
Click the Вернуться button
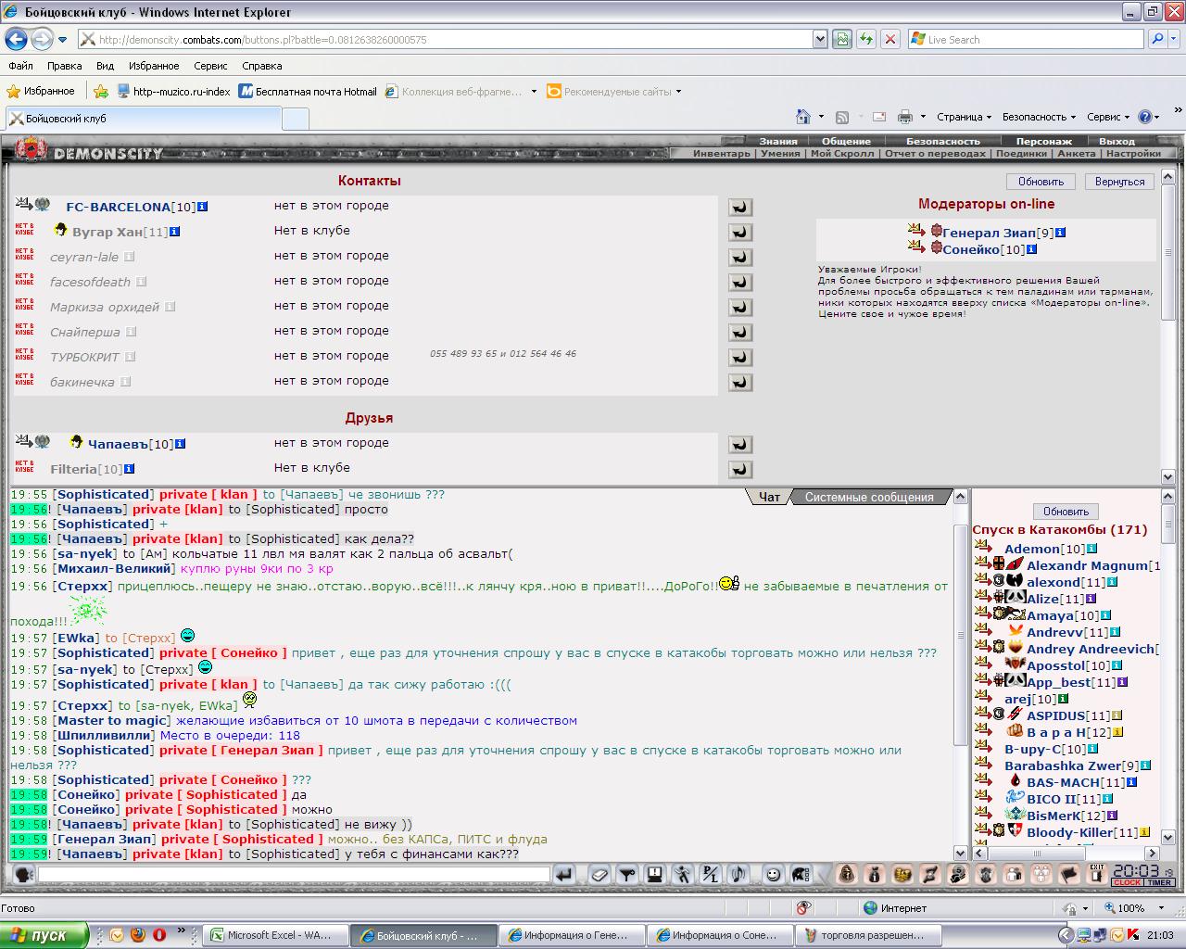pyautogui.click(x=1119, y=182)
